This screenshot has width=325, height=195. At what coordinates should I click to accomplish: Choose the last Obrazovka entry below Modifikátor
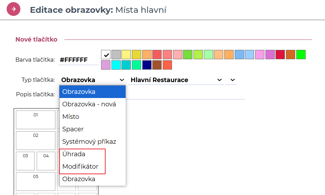coord(92,179)
